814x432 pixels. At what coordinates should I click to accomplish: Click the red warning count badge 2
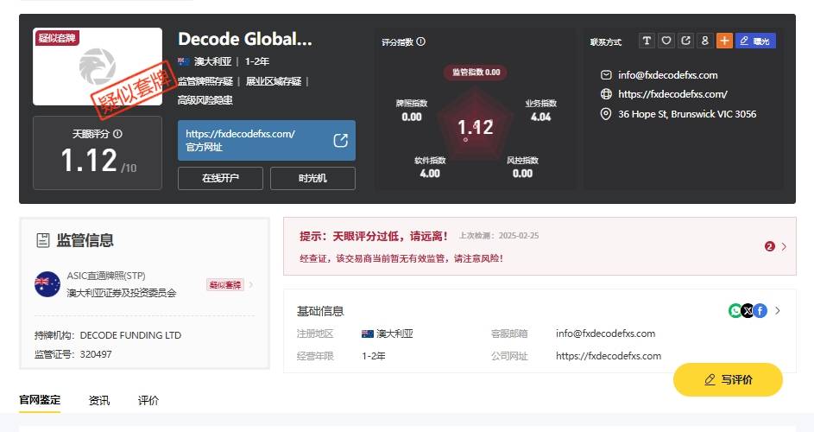(770, 246)
